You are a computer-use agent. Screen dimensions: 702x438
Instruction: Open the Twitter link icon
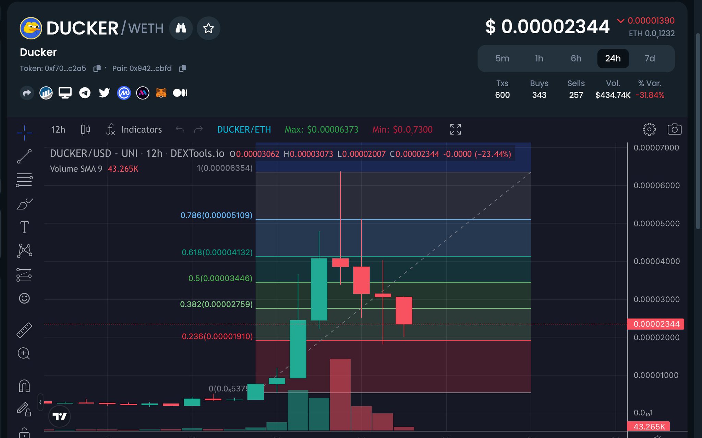point(104,93)
